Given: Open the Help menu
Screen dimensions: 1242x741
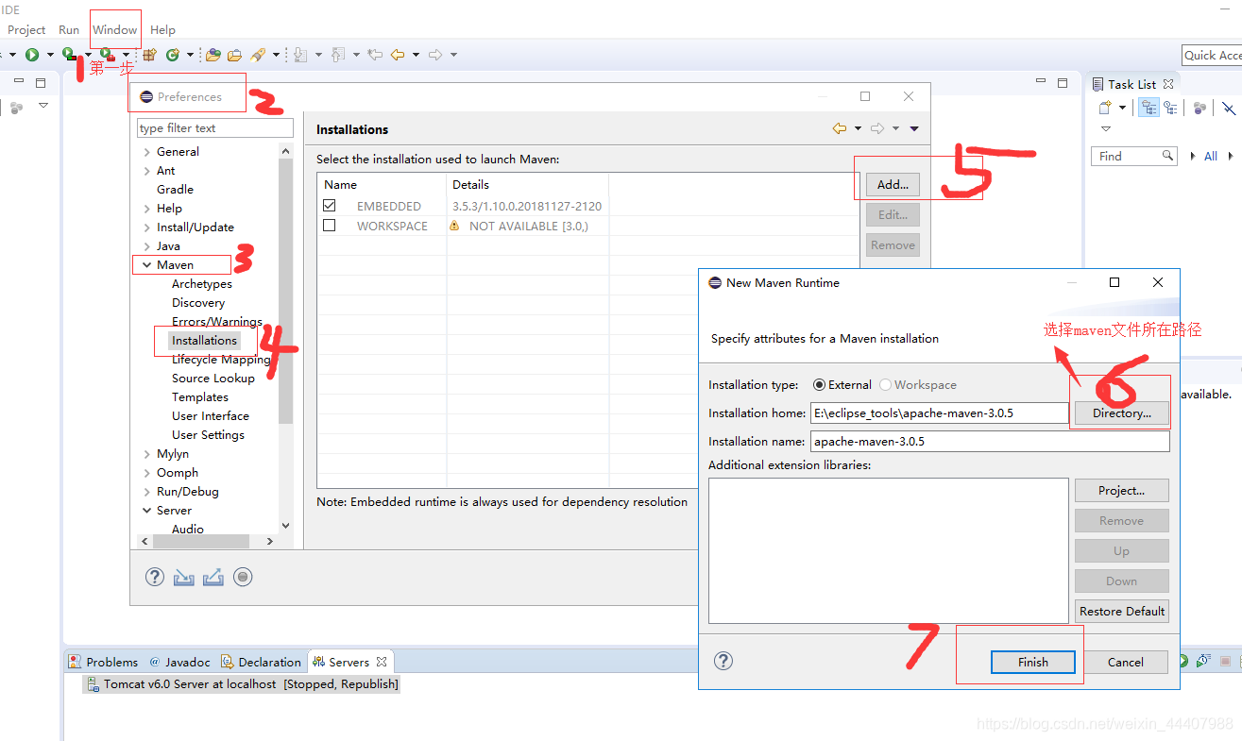Looking at the screenshot, I should pyautogui.click(x=162, y=30).
